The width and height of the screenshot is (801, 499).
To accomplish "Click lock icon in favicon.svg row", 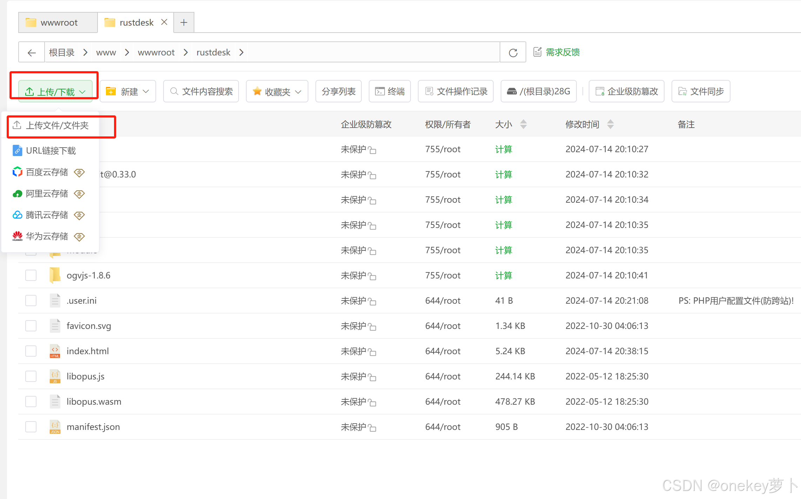I will tap(372, 327).
